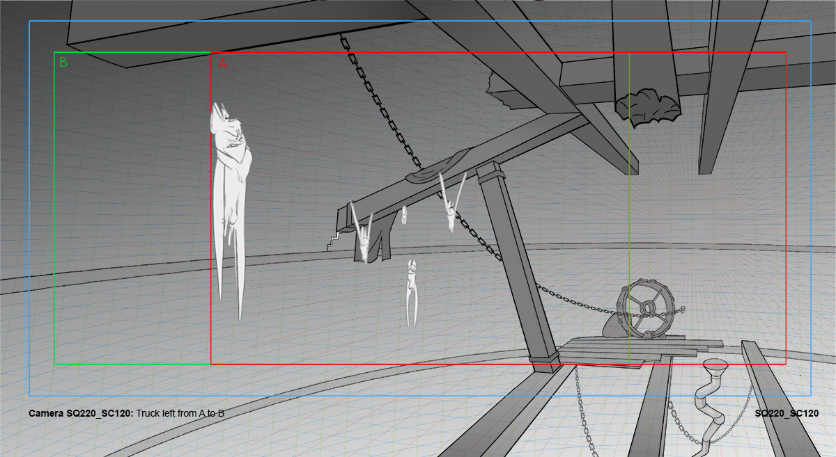The image size is (836, 457).
Task: Click the red 'A' camera frame label
Action: click(222, 63)
